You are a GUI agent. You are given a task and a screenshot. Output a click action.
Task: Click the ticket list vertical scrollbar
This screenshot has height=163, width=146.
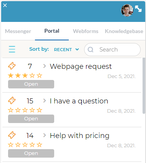point(144,86)
